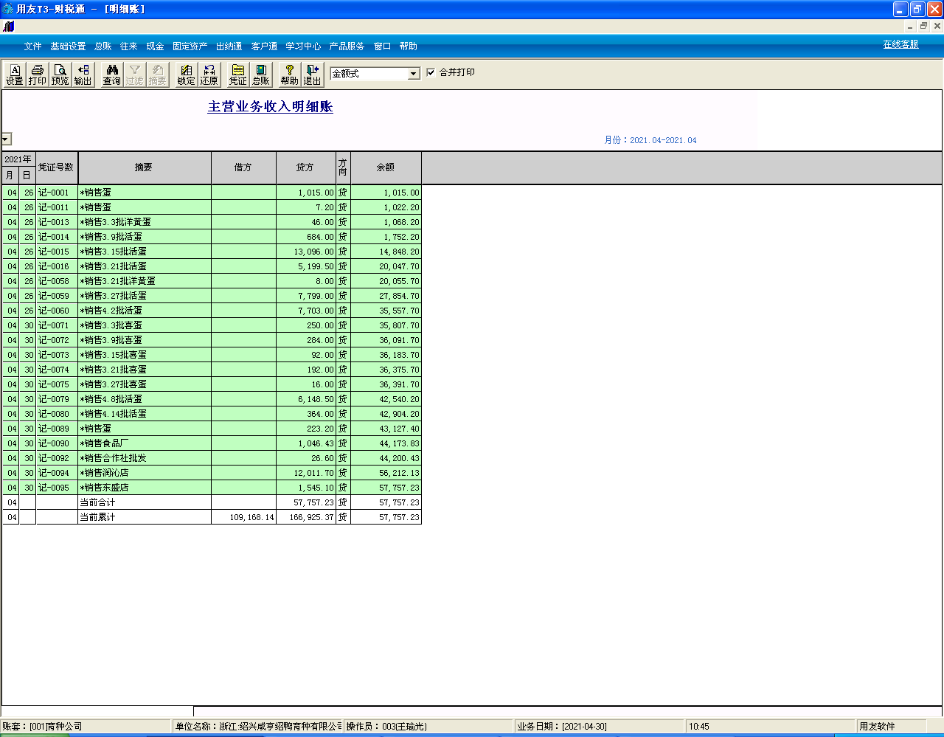Open the 往来 menu
The width and height of the screenshot is (944, 737).
[129, 46]
